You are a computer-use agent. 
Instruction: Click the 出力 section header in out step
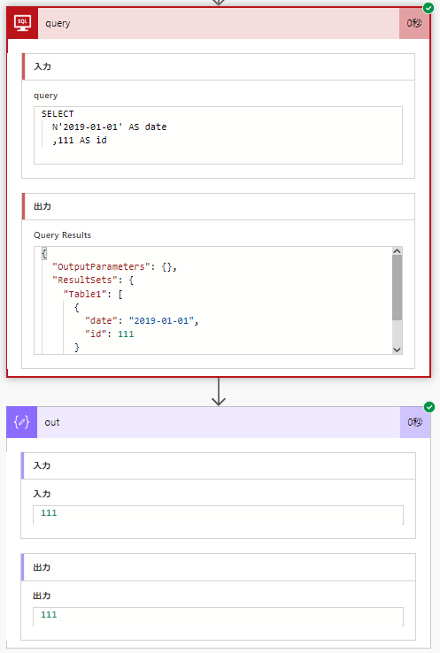[219, 567]
